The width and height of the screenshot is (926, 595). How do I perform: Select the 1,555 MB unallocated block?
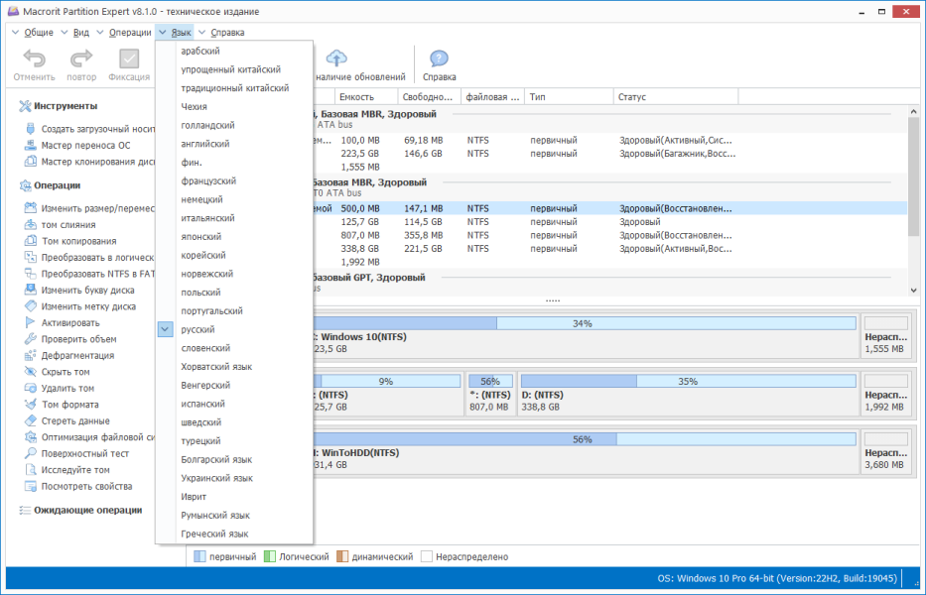884,336
